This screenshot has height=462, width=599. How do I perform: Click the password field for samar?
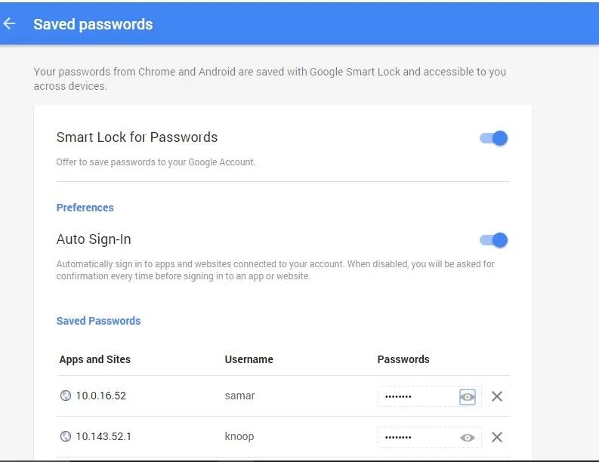415,396
